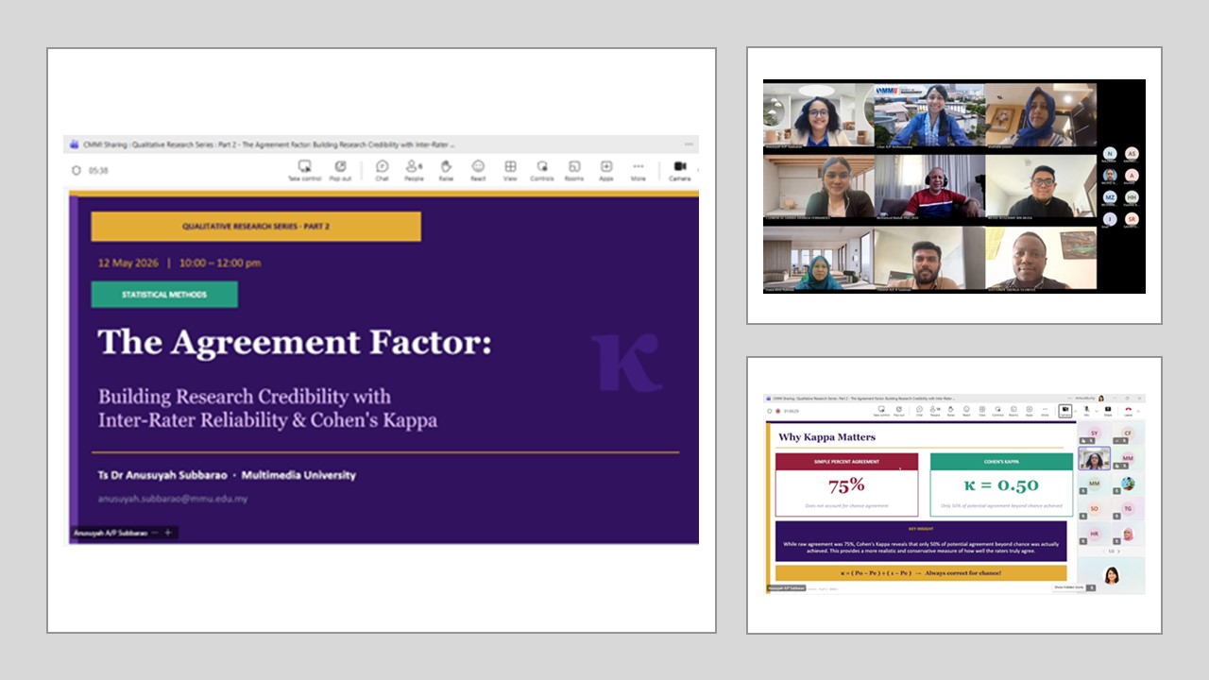The width and height of the screenshot is (1209, 680).
Task: Click the red recording indicator in bottom-right window
Action: pyautogui.click(x=778, y=411)
